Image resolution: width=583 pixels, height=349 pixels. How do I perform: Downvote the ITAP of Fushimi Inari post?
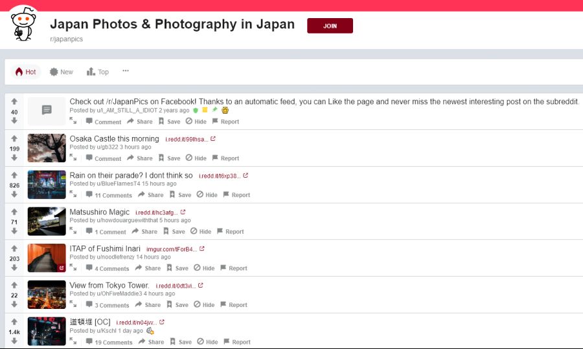click(14, 268)
